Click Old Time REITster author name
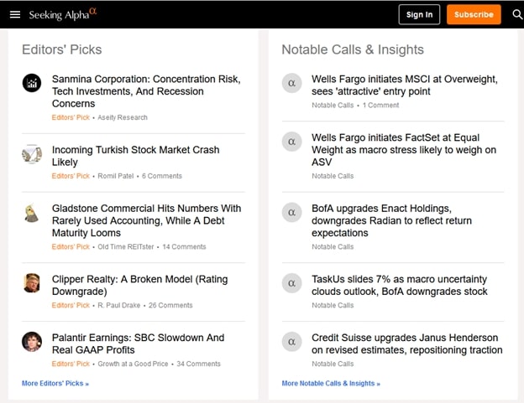 pyautogui.click(x=126, y=246)
